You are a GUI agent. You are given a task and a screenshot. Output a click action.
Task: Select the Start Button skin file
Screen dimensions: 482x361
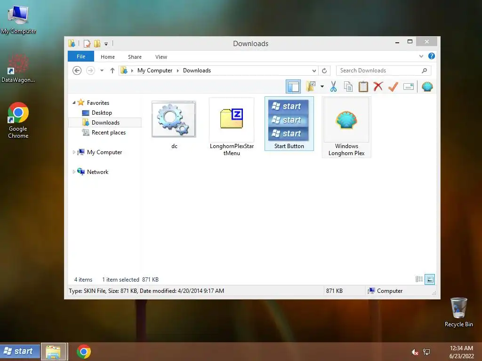(289, 124)
